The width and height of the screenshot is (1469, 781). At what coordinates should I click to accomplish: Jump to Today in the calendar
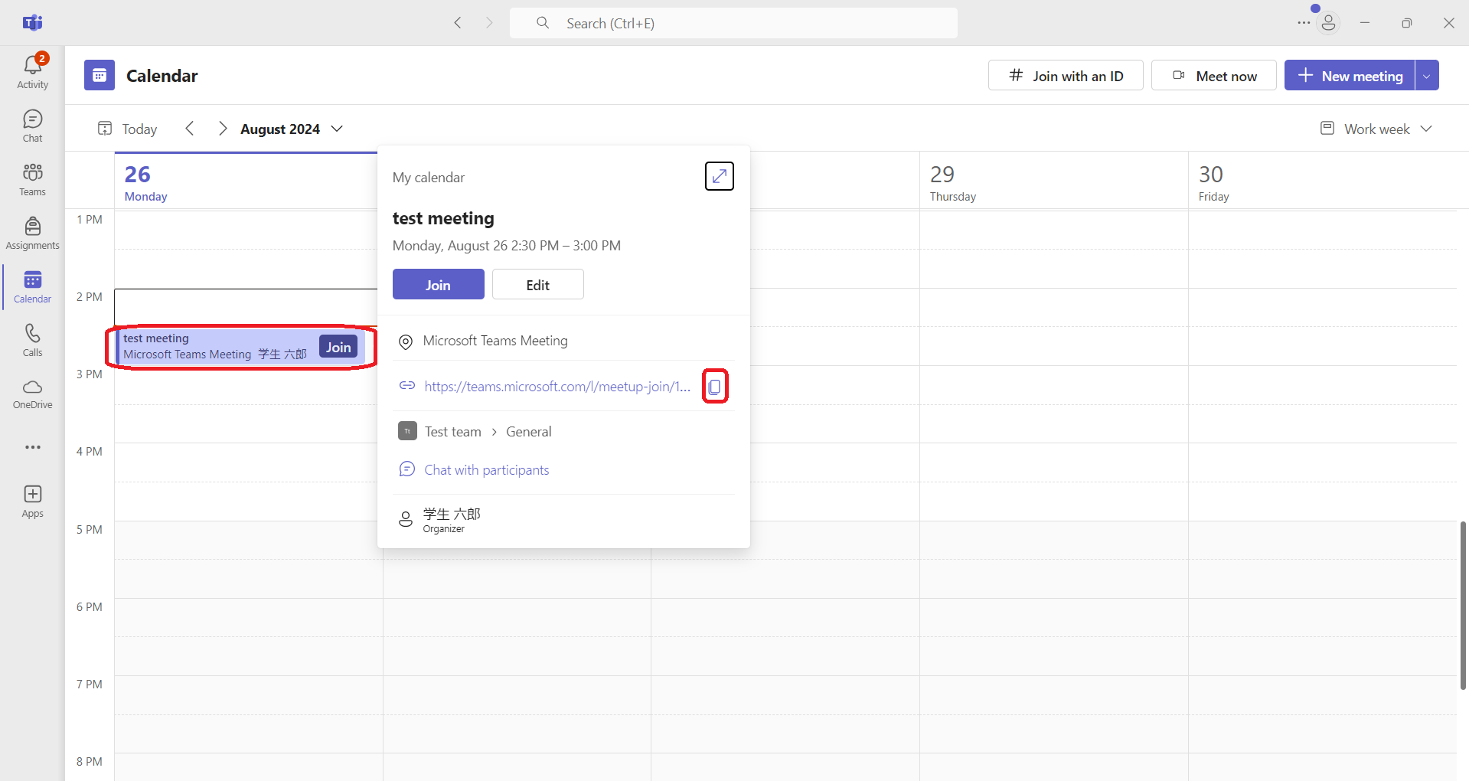tap(127, 129)
